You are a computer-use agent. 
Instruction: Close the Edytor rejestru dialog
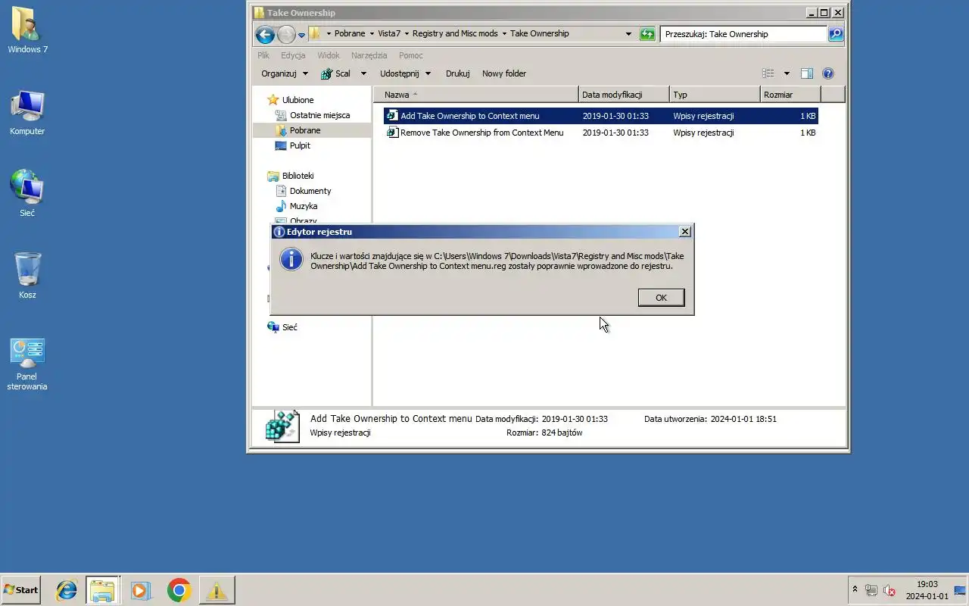point(684,232)
